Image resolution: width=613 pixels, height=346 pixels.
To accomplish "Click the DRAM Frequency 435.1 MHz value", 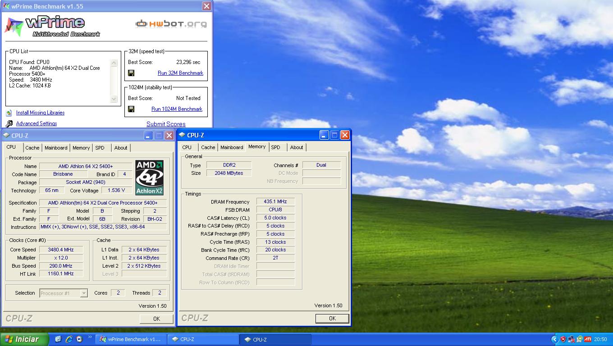I will click(x=275, y=202).
